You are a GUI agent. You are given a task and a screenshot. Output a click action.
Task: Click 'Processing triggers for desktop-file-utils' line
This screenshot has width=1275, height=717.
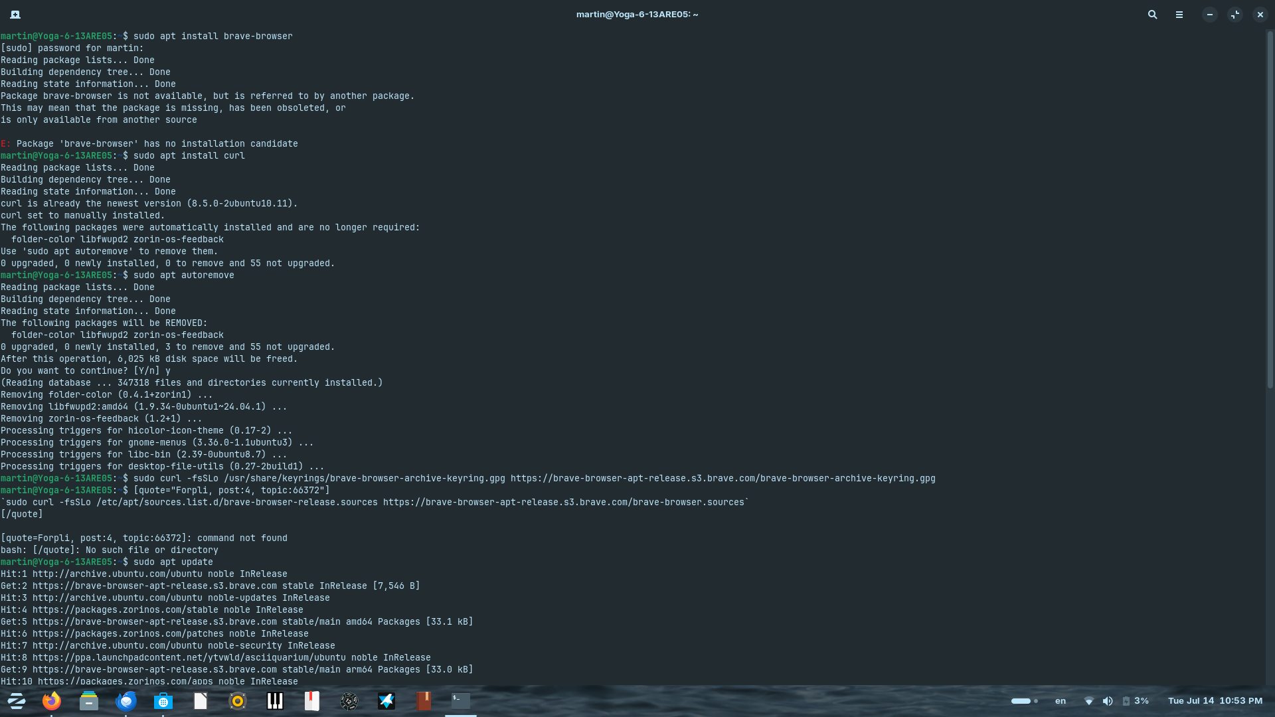162,466
